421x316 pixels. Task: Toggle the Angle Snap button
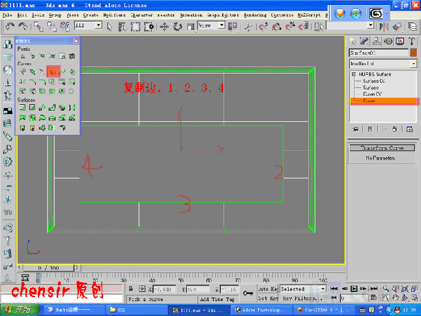(x=276, y=27)
